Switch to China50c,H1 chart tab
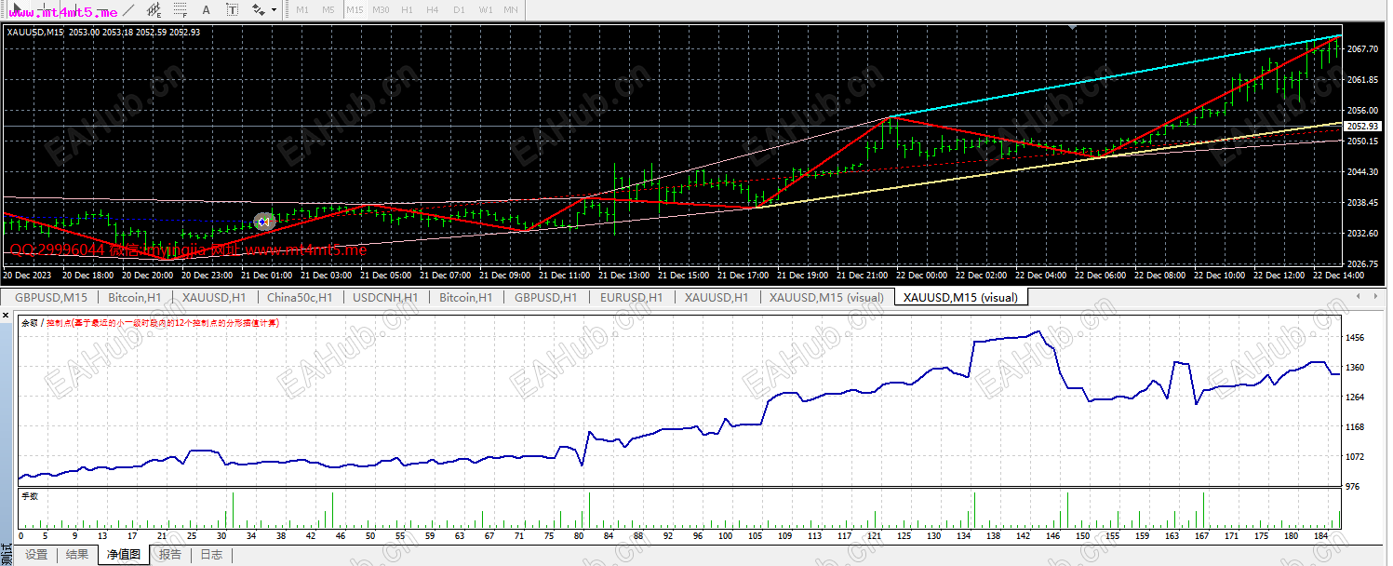Screen dimensions: 1393x566 pos(300,297)
